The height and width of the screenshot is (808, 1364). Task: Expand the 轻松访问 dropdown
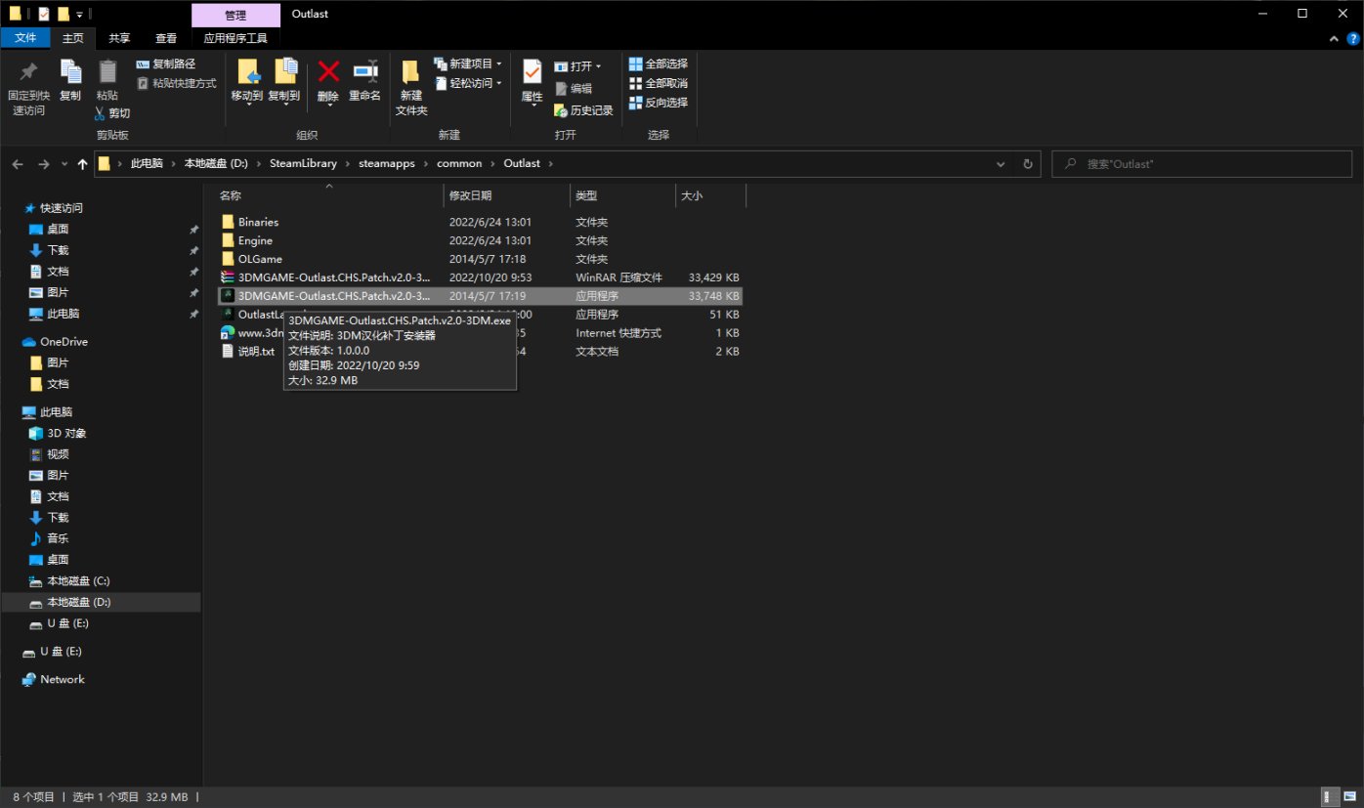468,83
